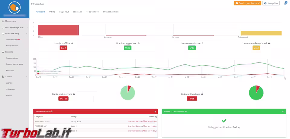Screen dimensions: 290x139
Task: Click the Remote Management monitor icon
Action: [3, 27]
